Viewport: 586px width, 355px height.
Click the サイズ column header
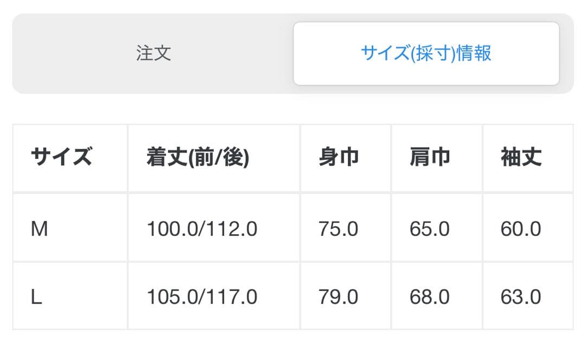(61, 158)
